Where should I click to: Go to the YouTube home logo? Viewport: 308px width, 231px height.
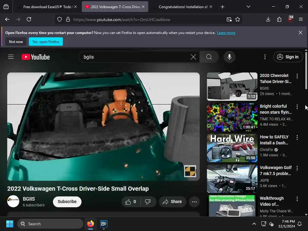click(35, 57)
